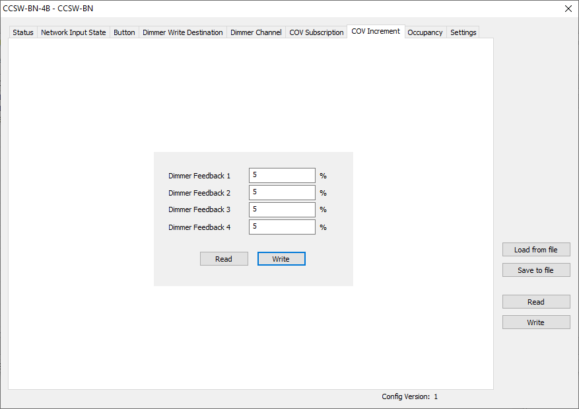The image size is (579, 409).
Task: Go to the Dimmer Channel tab
Action: [x=256, y=32]
